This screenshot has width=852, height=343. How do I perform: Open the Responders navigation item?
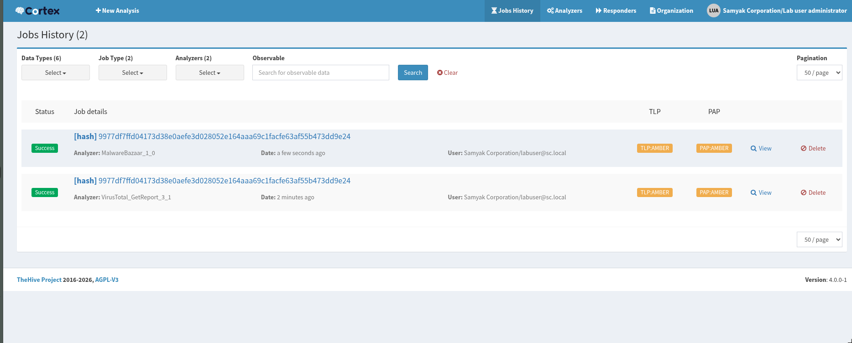click(616, 10)
